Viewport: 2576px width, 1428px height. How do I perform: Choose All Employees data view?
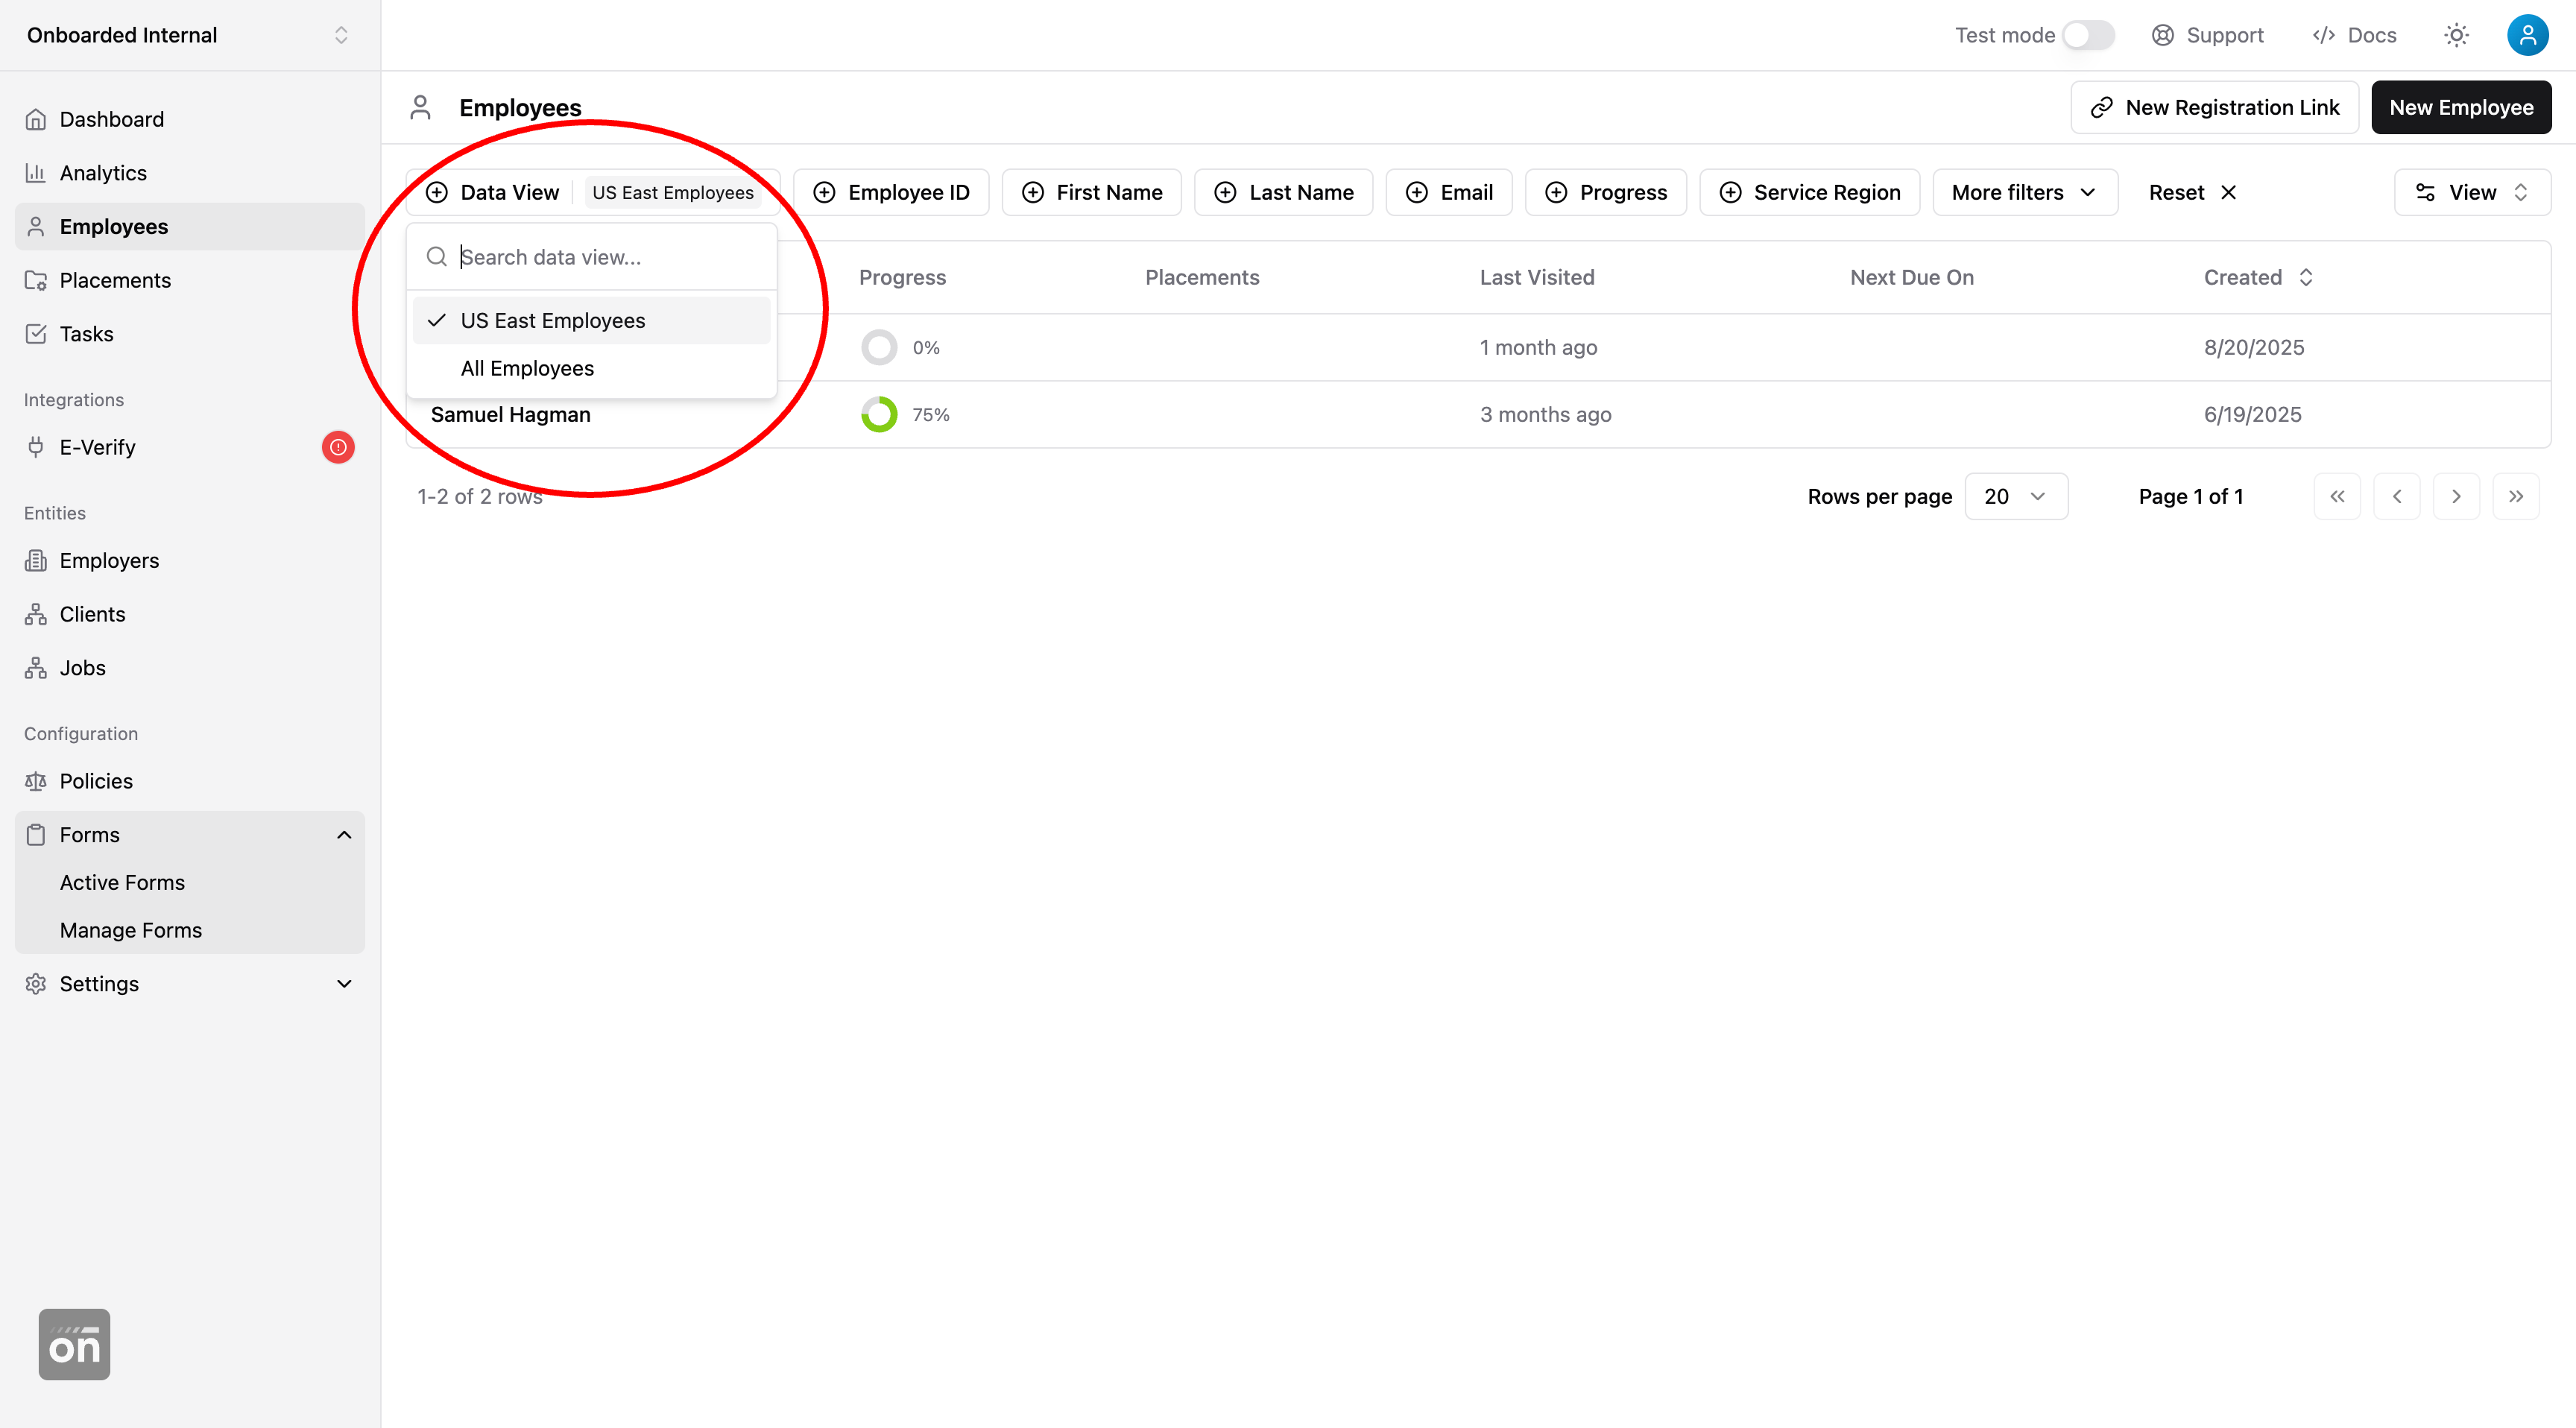point(527,368)
